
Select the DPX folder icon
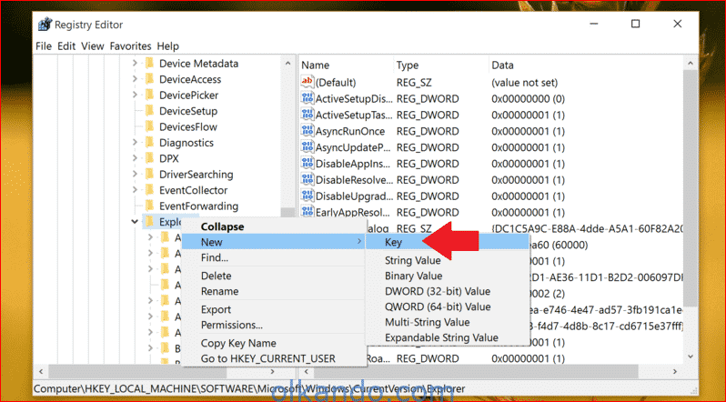click(x=149, y=158)
